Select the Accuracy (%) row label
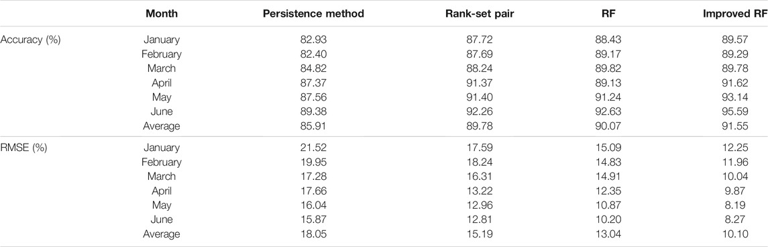 [30, 40]
